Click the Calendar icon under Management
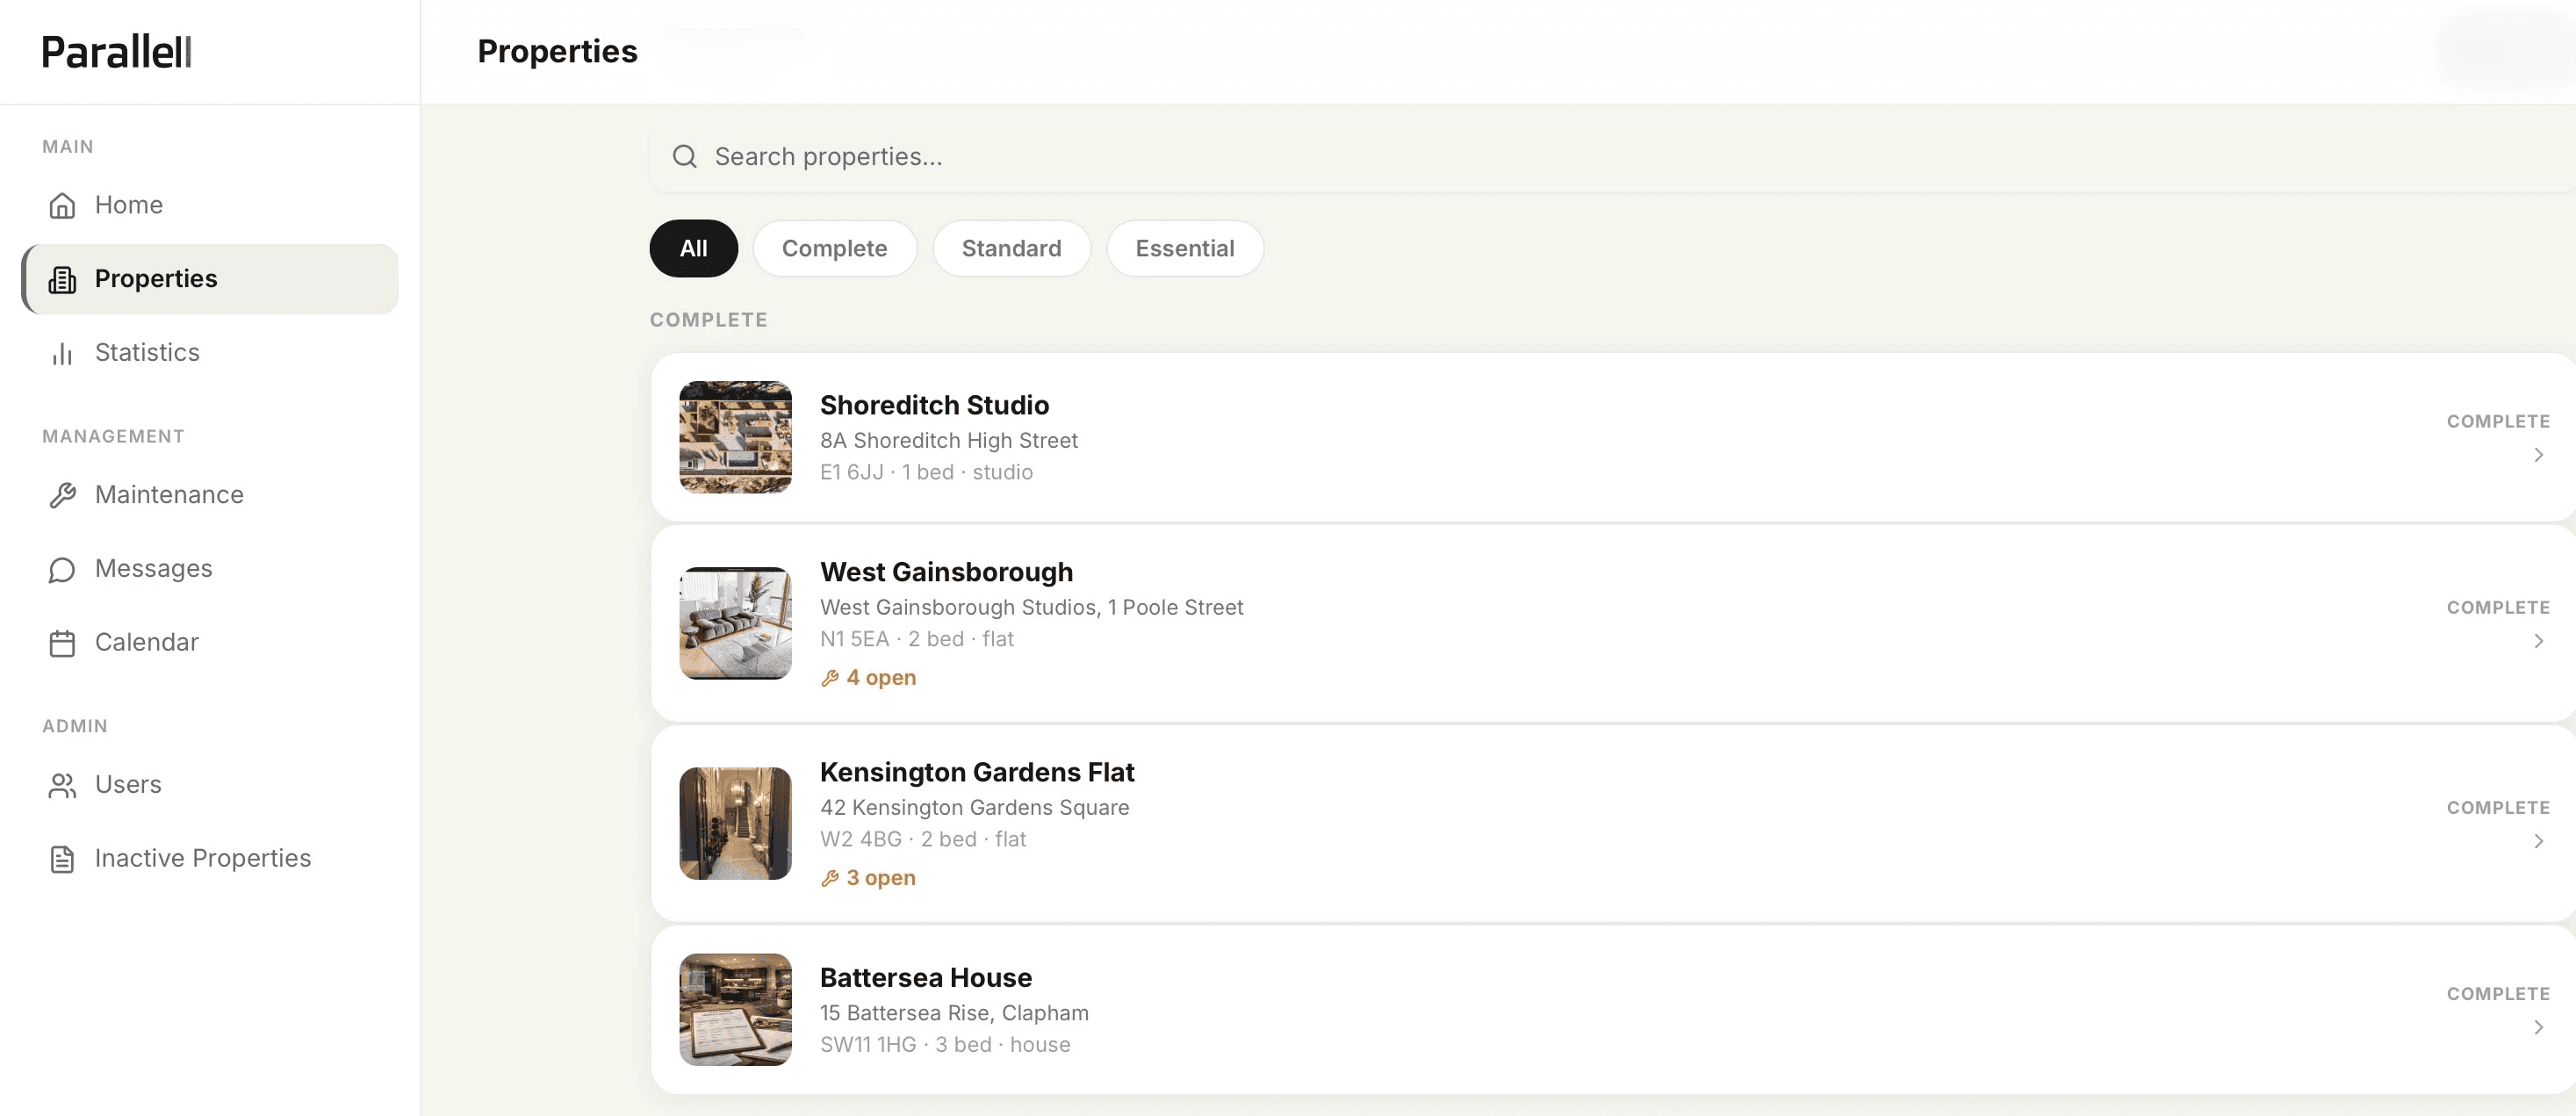This screenshot has width=2576, height=1116. [62, 642]
